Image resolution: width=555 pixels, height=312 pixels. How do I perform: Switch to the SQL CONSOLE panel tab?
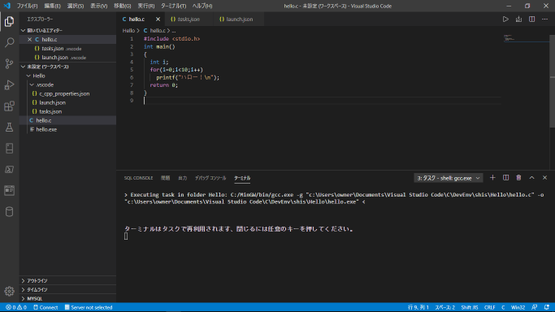[138, 178]
